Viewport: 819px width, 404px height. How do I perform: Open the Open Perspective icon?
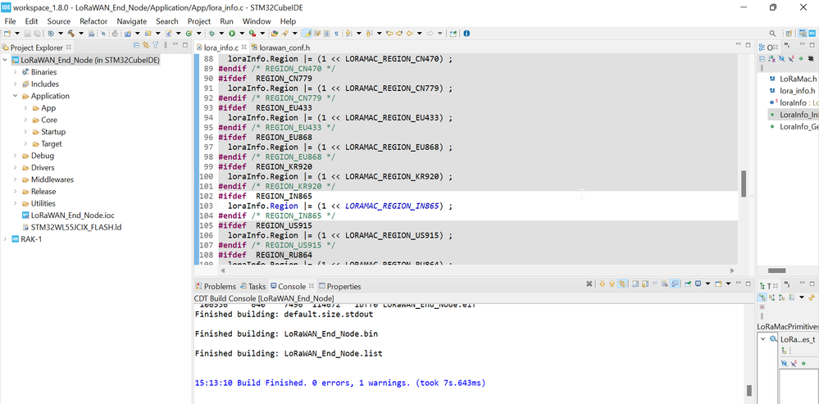pyautogui.click(x=789, y=34)
